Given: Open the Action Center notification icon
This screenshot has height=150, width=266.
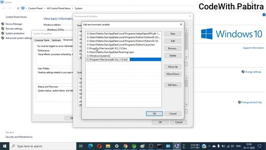Looking at the screenshot, I should (x=259, y=146).
